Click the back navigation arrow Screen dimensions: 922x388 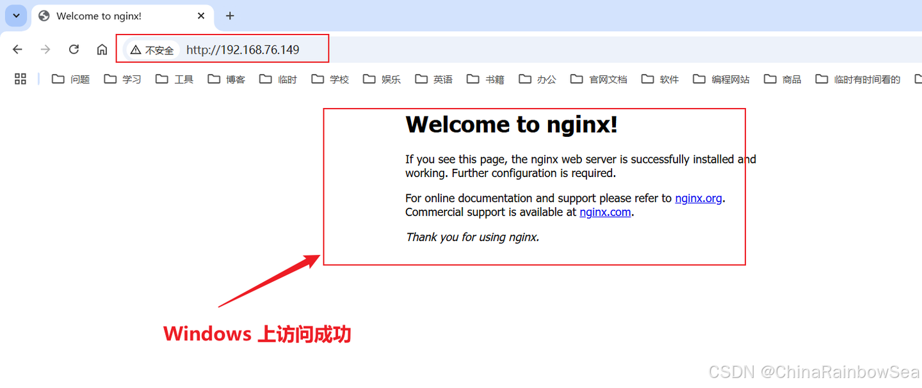coord(17,47)
